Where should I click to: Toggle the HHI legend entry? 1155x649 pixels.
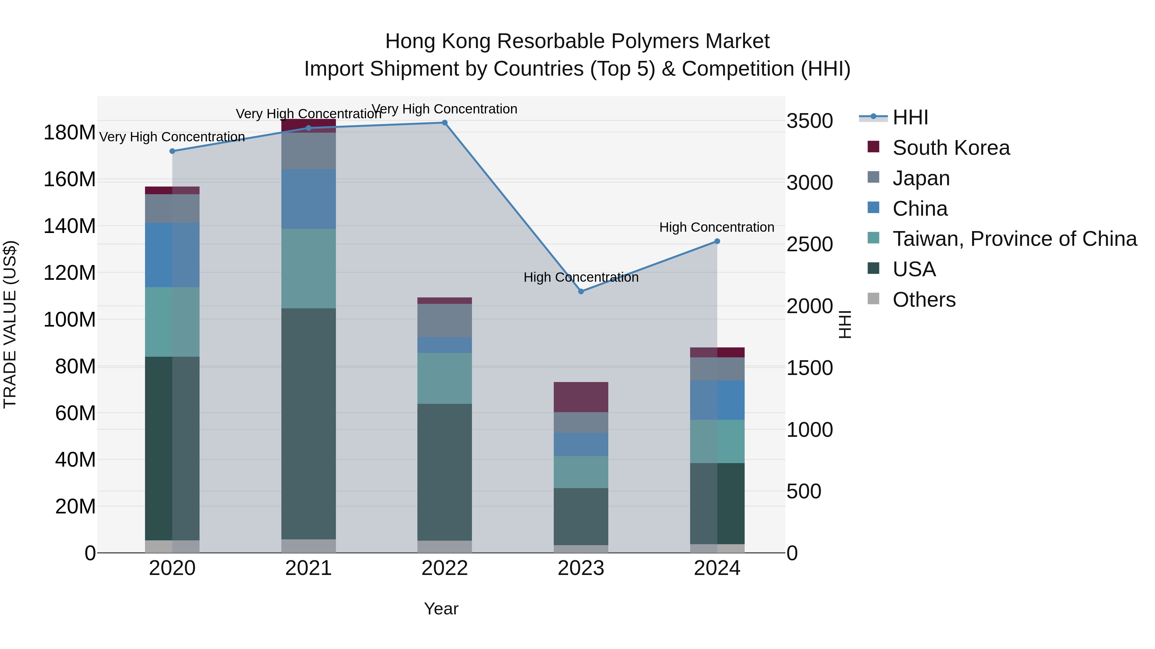pos(894,117)
